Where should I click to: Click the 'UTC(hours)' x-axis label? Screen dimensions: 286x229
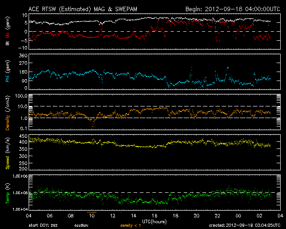click(154, 222)
